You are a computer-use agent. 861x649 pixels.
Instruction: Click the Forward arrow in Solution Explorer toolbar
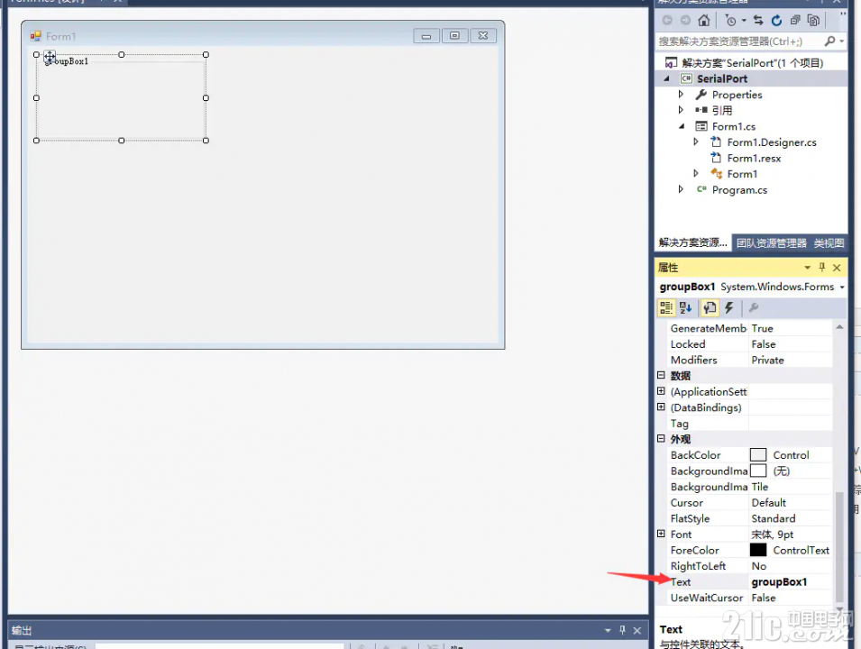pos(685,21)
